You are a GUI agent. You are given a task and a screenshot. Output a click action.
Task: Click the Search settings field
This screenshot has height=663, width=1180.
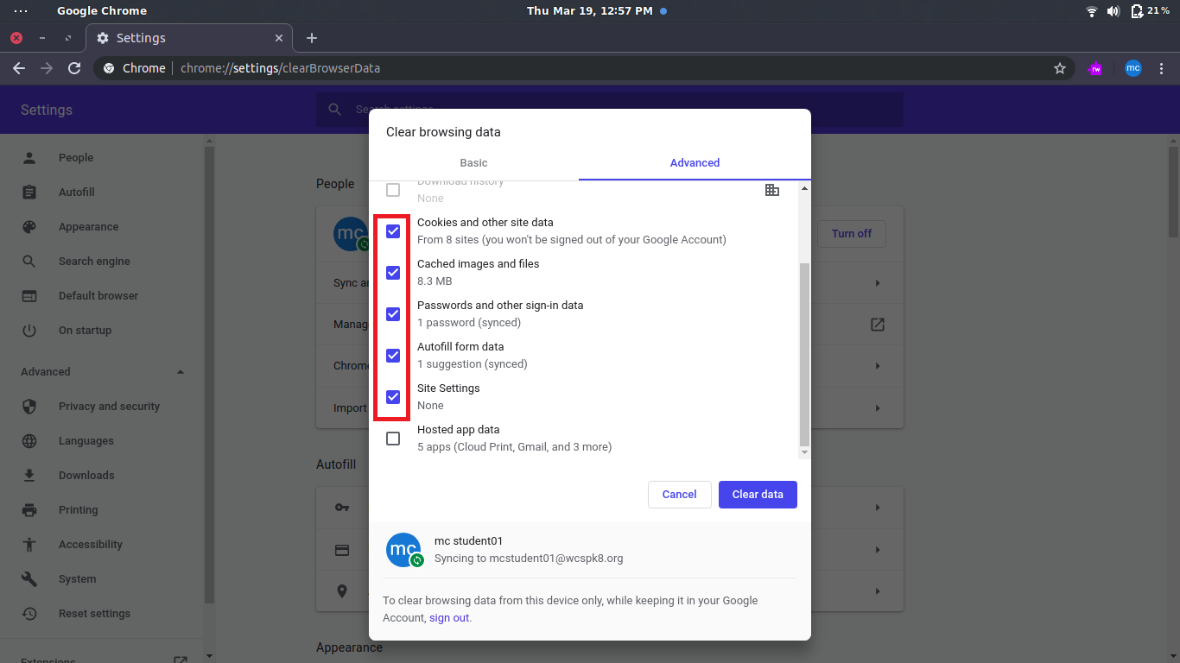tap(610, 110)
